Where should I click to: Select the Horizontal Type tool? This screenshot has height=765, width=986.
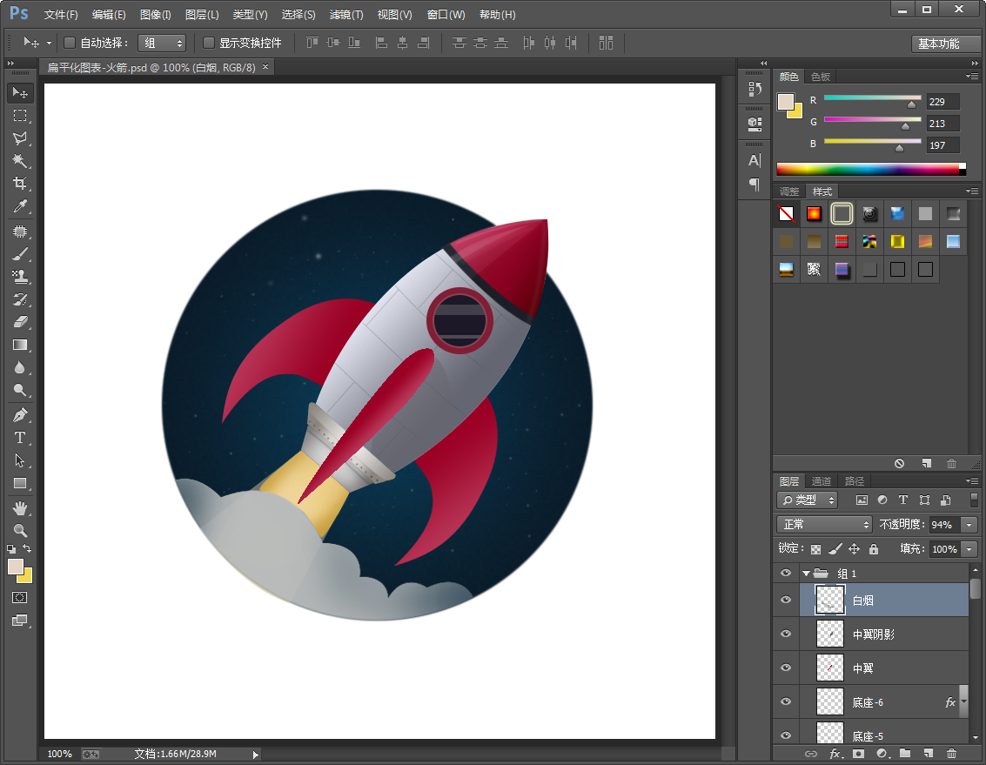click(20, 438)
